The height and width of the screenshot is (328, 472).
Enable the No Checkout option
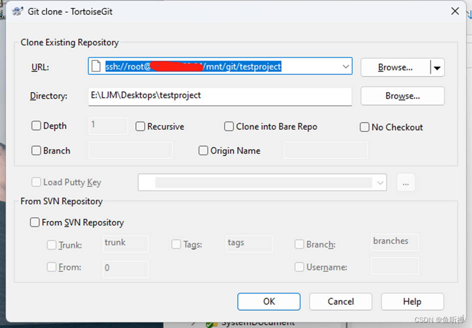click(365, 127)
